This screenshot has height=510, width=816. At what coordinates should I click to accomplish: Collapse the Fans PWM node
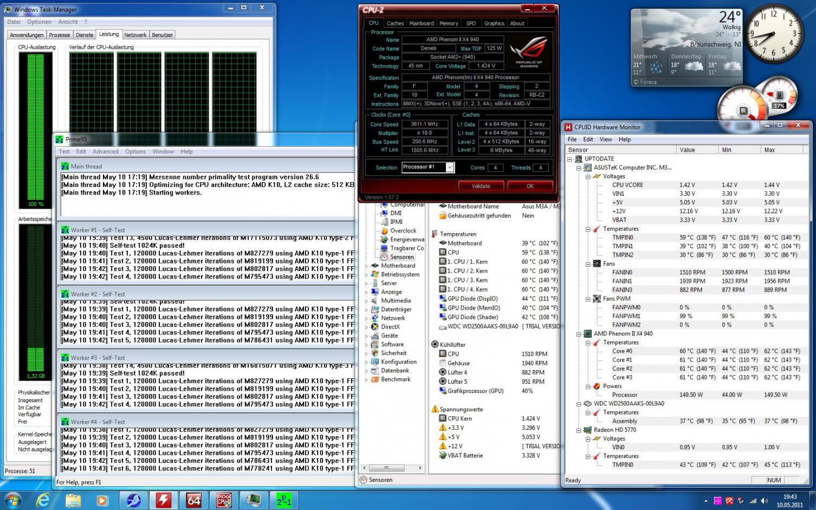tap(588, 299)
